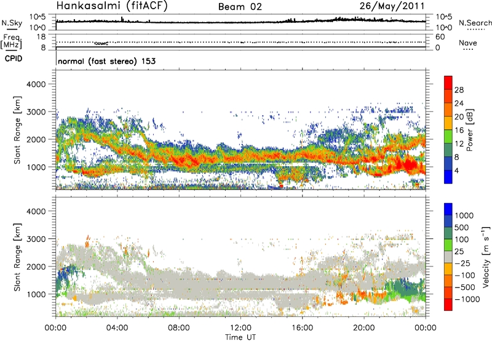Click the "Velocity [m s-1]" color bar label
This screenshot has height=341, width=492.
[486, 257]
